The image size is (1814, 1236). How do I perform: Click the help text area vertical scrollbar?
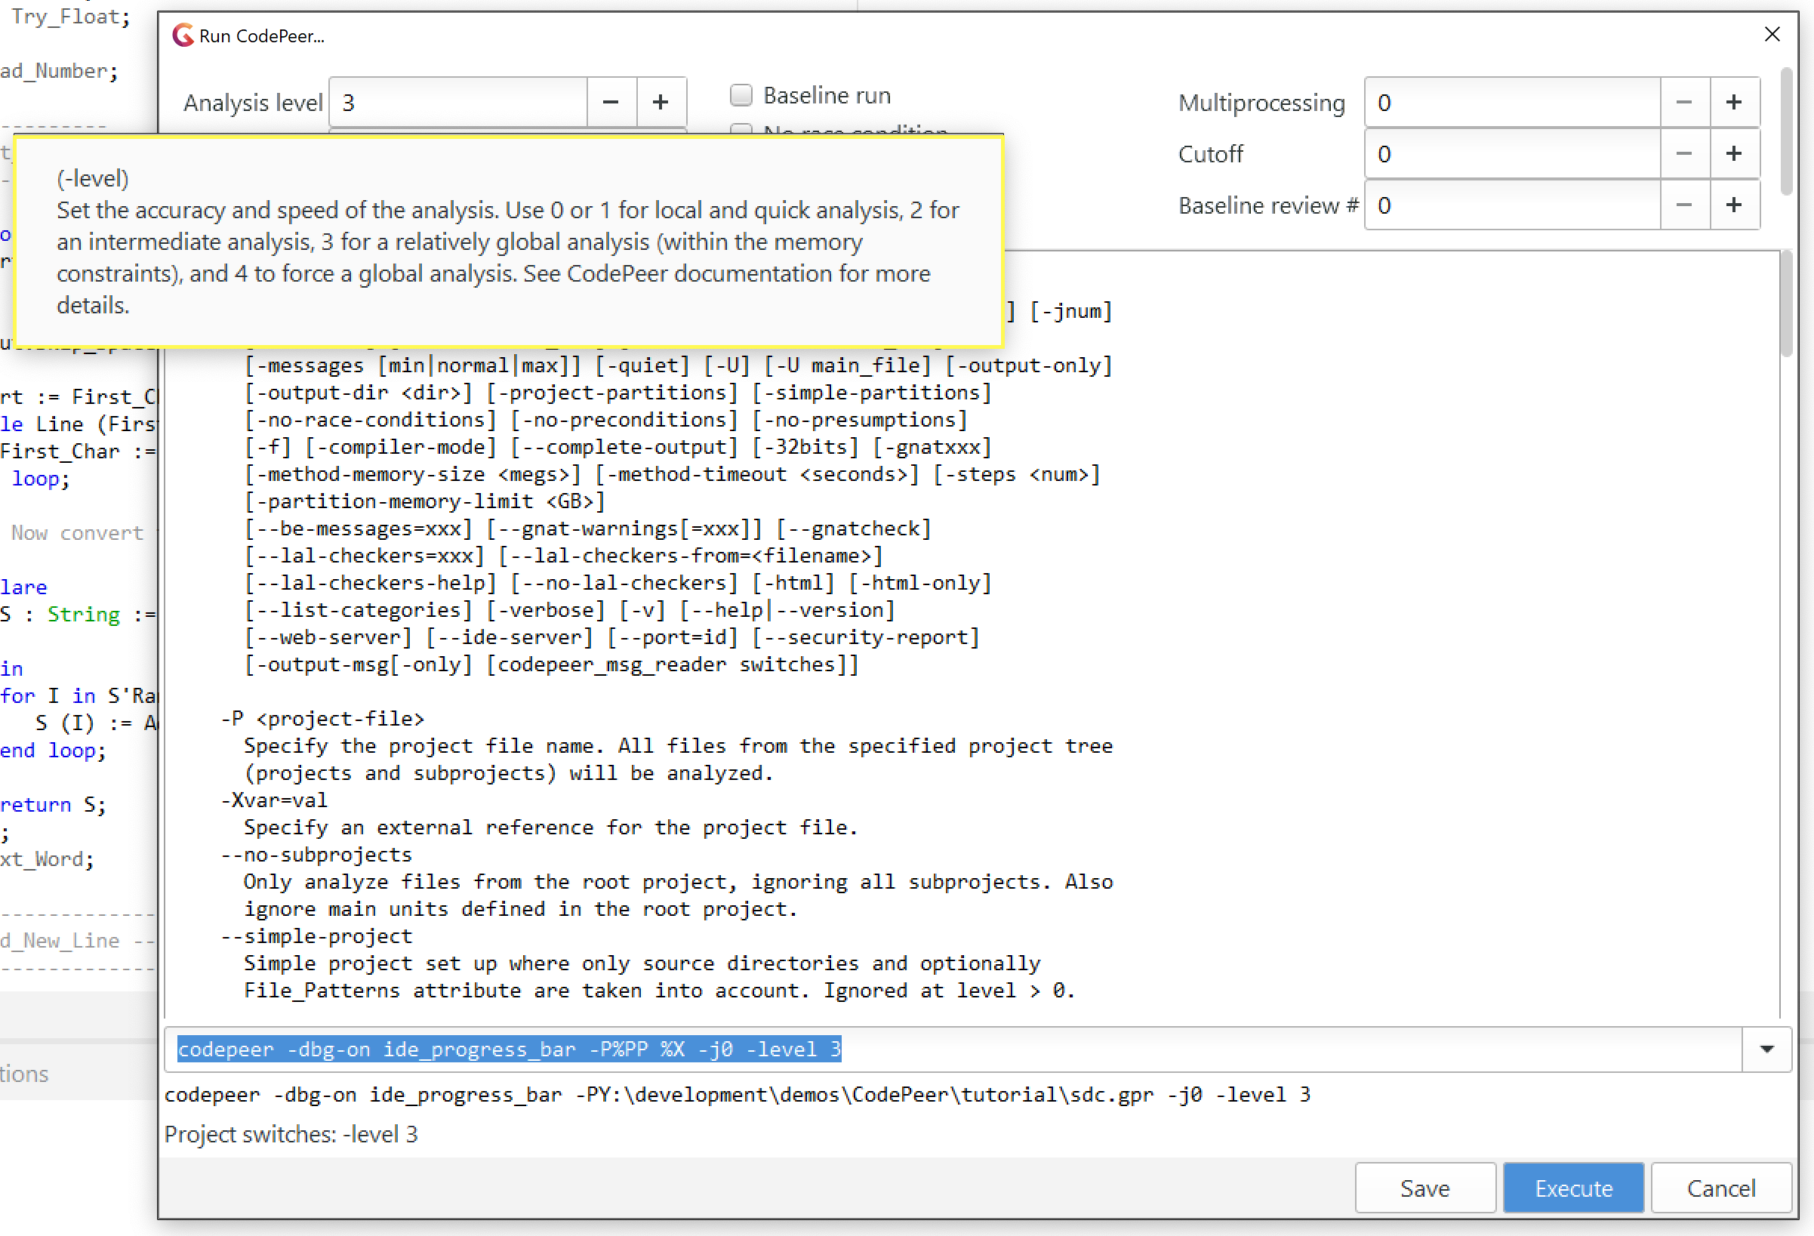click(1786, 304)
